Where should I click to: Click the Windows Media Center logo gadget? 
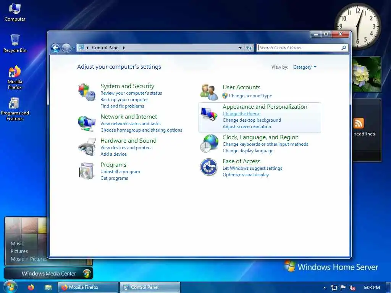87,274
